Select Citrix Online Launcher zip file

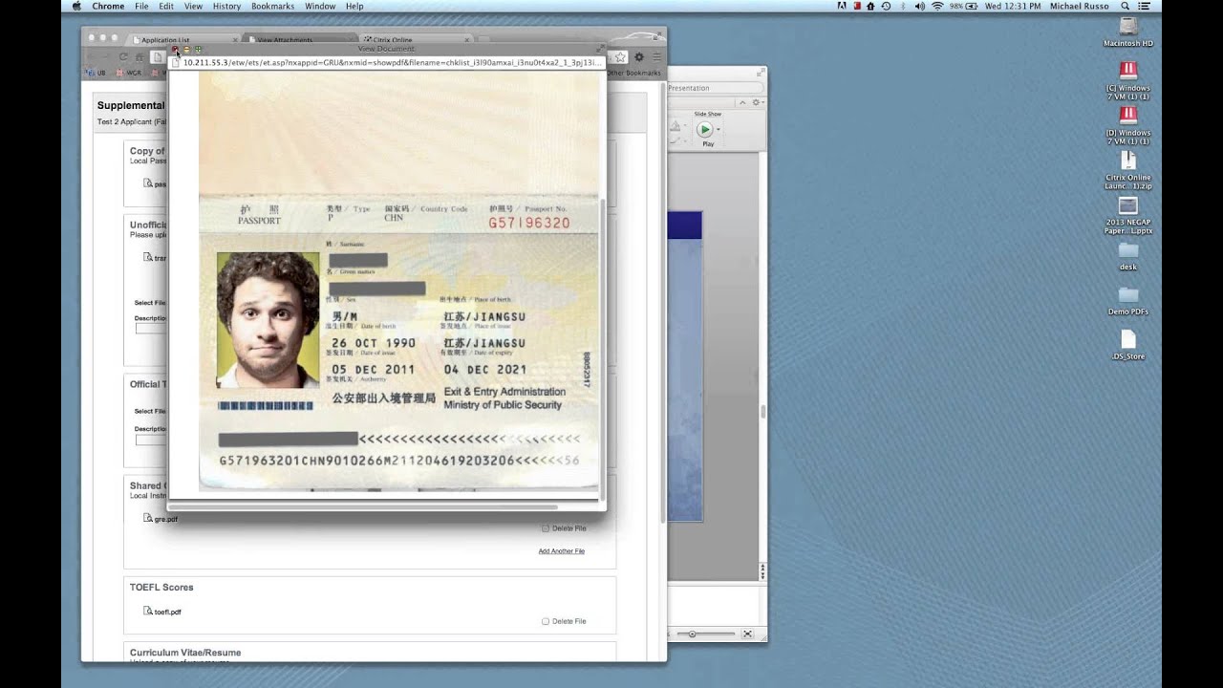pos(1128,170)
